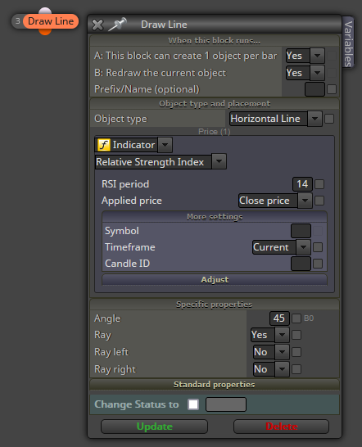Open the Relative Strength Index dropdown

point(161,161)
